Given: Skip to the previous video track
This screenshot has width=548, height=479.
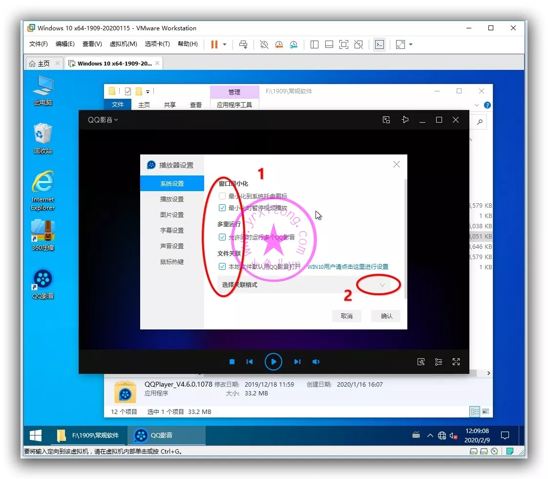Looking at the screenshot, I should pos(250,362).
